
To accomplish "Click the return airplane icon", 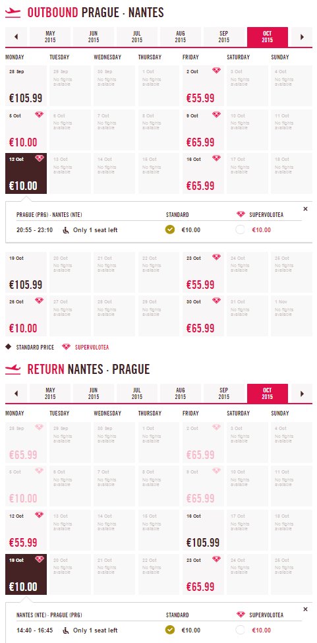I will coord(13,369).
